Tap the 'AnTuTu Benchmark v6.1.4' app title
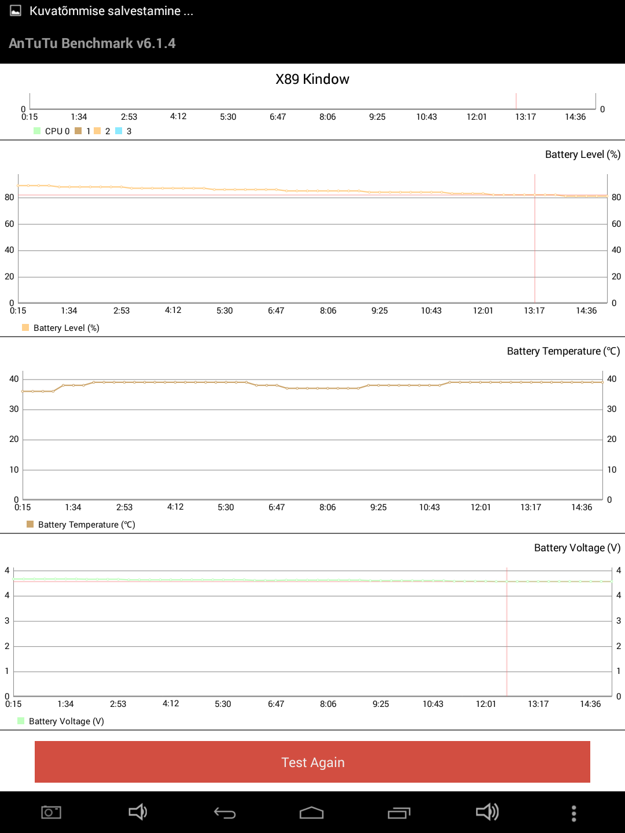Image resolution: width=625 pixels, height=833 pixels. pyautogui.click(x=92, y=43)
